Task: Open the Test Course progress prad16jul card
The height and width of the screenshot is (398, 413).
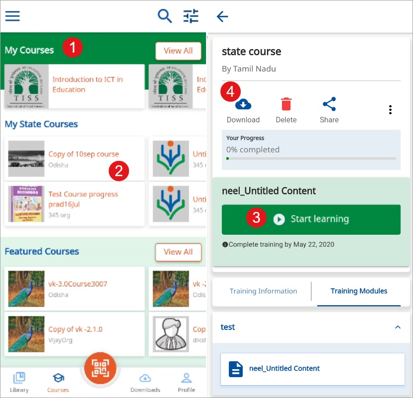Action: tap(76, 204)
